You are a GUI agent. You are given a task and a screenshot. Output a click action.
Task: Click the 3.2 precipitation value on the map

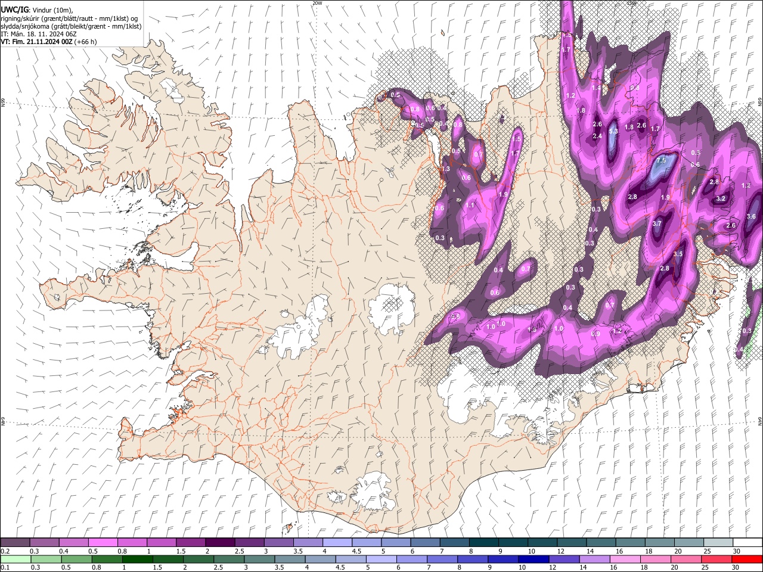[x=721, y=199]
